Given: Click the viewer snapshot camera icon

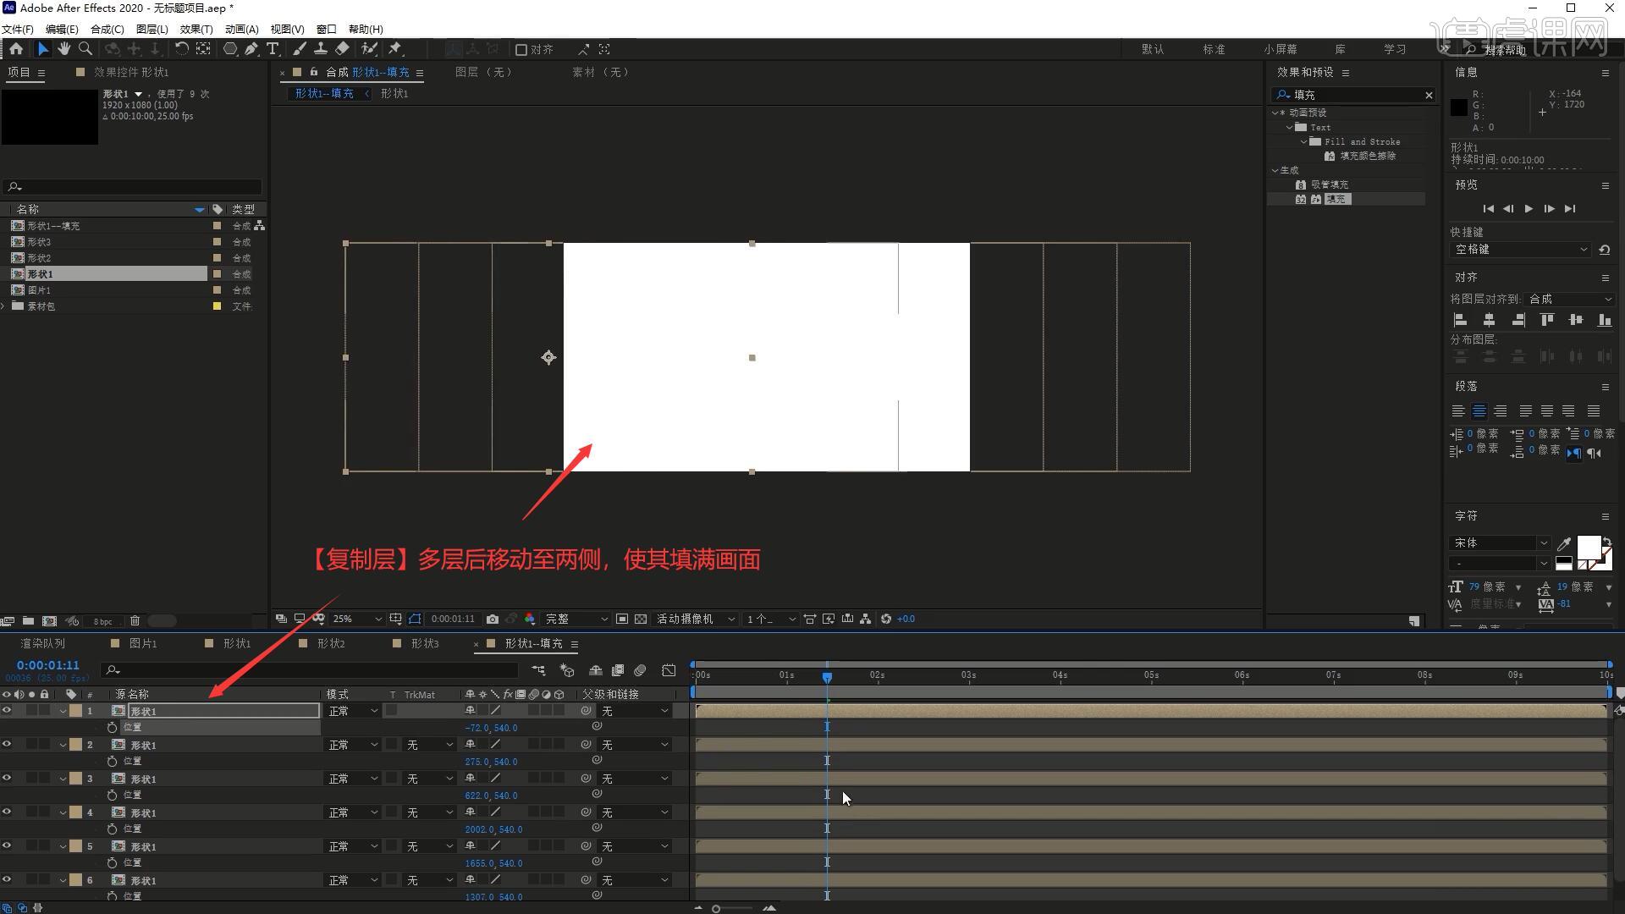Looking at the screenshot, I should point(493,619).
